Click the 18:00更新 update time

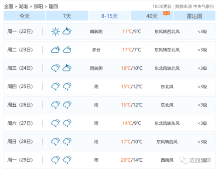point(162,7)
